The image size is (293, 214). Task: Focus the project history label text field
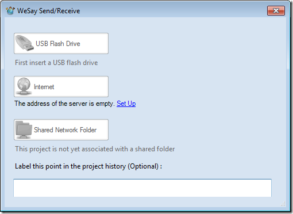142,188
